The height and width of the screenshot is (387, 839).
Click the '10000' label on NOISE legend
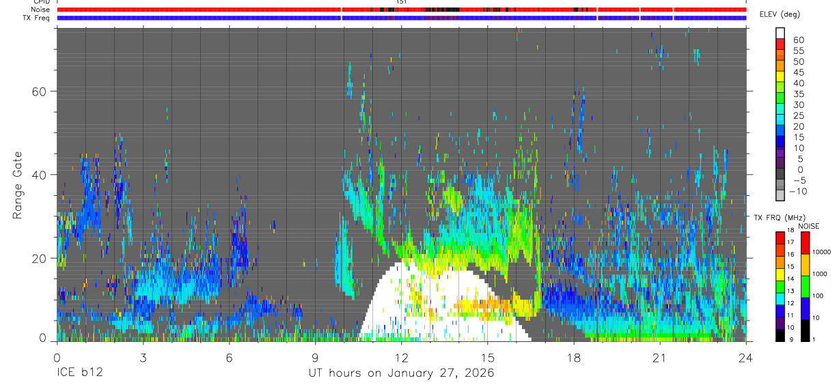821,252
